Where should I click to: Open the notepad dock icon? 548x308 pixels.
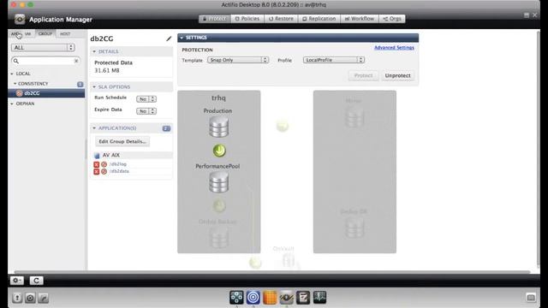(x=302, y=297)
